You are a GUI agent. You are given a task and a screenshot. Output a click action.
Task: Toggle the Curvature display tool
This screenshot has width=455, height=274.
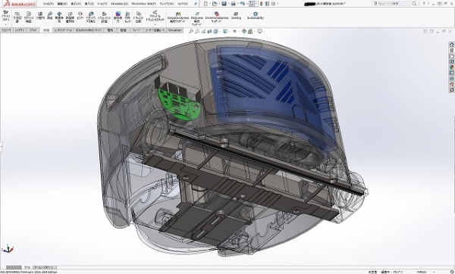pos(118,17)
